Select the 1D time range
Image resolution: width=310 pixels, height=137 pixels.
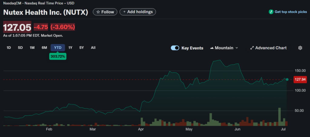click(9, 48)
